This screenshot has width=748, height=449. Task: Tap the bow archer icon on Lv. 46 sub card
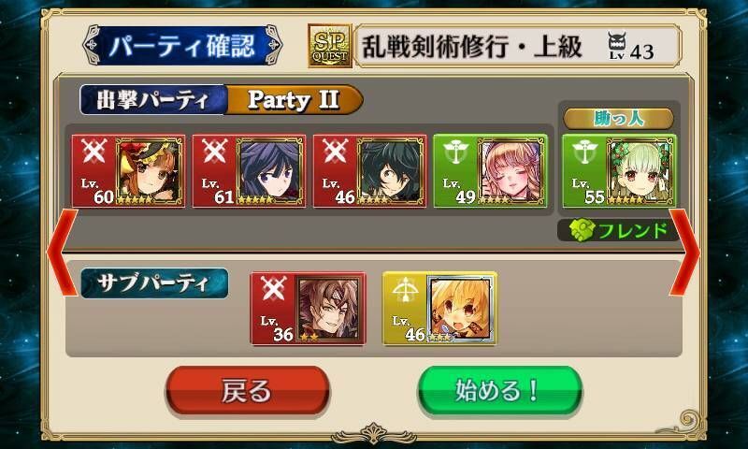click(405, 289)
